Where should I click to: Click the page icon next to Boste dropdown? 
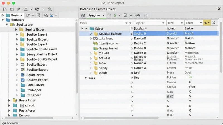[28, 15]
